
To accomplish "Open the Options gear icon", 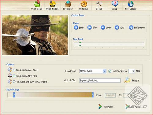I will (x=84, y=4).
